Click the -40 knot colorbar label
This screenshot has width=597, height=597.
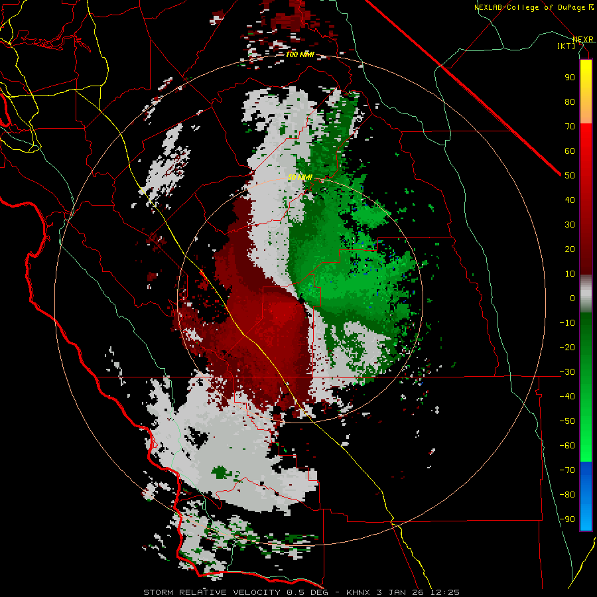click(567, 397)
